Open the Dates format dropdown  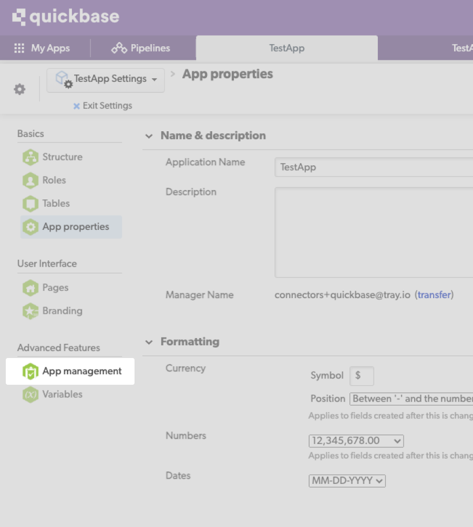347,480
